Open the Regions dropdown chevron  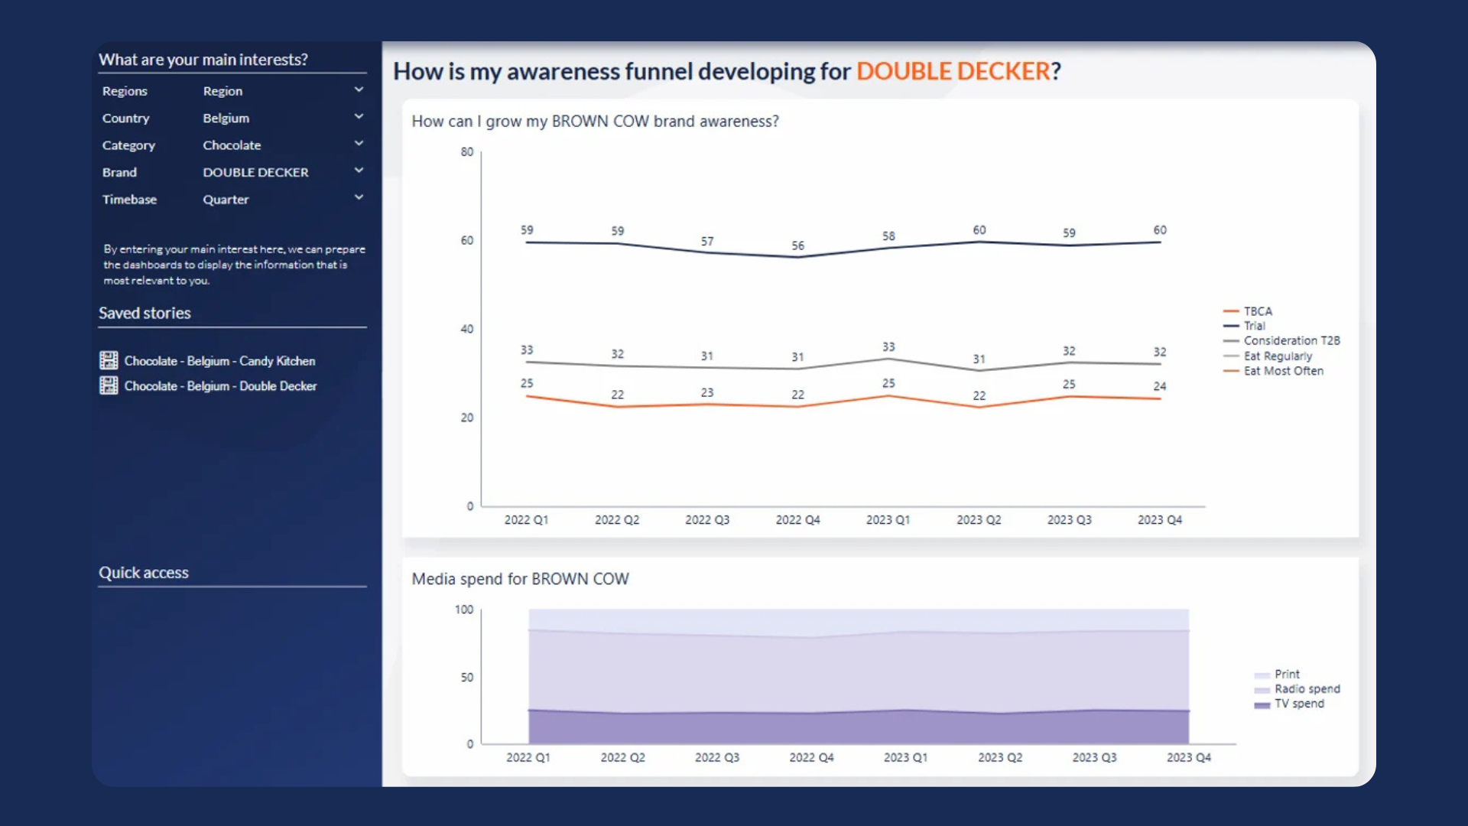[359, 90]
